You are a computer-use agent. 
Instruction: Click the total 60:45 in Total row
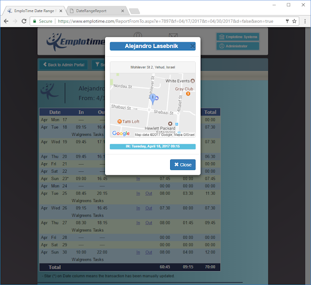[165, 267]
